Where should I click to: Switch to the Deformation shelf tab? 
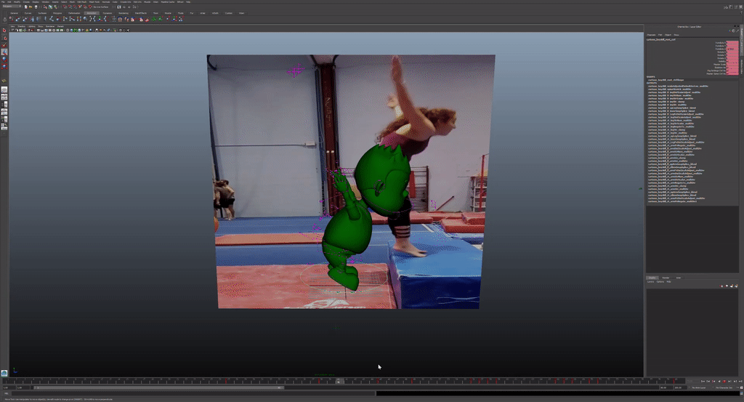74,13
